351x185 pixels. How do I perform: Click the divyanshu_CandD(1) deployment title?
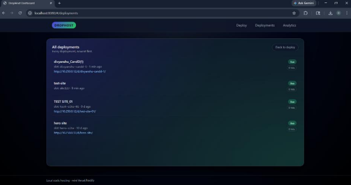(68, 61)
